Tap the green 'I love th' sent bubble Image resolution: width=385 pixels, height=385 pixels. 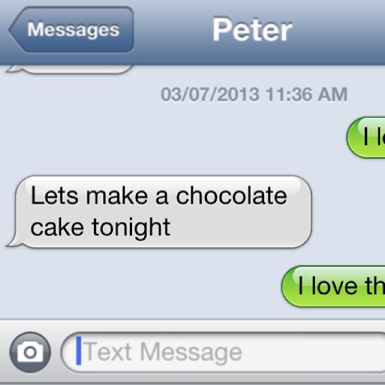tap(333, 286)
